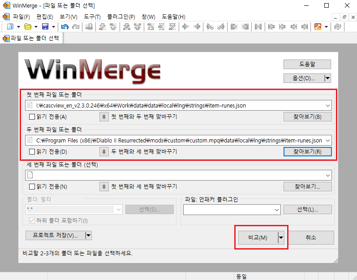This screenshot has width=357, height=280.
Task: Click the Previous Difference up-arrow icon
Action: tap(113, 27)
